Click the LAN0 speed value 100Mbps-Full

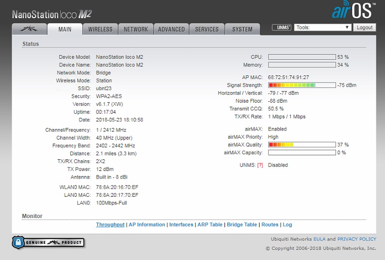point(111,203)
